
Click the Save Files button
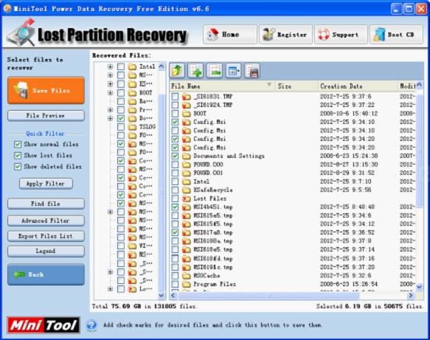click(46, 91)
